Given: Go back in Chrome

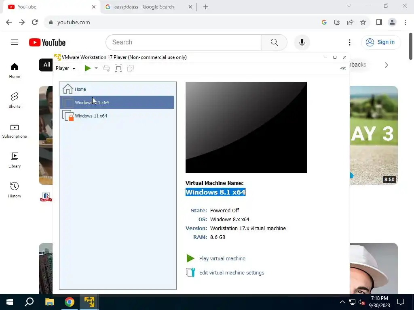Looking at the screenshot, I should coord(9,23).
